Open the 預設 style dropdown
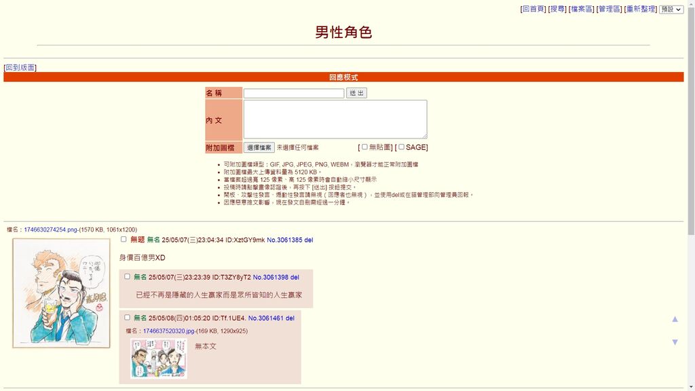This screenshot has height=391, width=695. click(x=671, y=10)
